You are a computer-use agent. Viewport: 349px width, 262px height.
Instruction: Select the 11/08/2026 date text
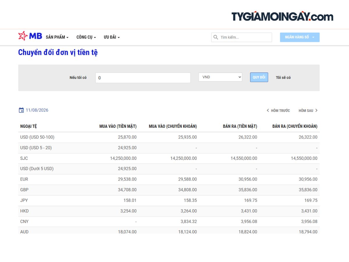pos(37,110)
